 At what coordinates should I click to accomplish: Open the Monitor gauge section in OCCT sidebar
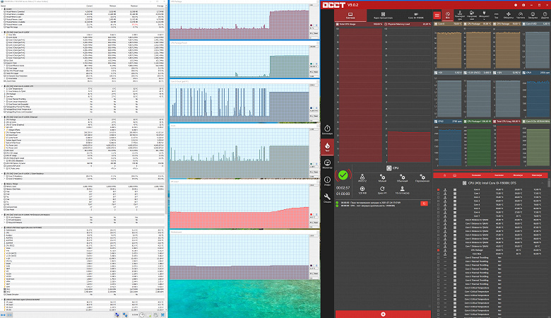tap(327, 164)
